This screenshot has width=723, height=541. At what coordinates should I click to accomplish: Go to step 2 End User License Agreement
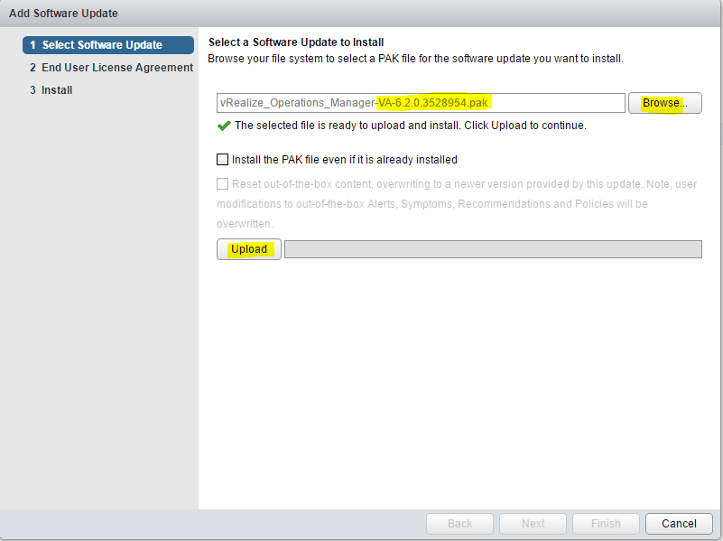[x=111, y=68]
